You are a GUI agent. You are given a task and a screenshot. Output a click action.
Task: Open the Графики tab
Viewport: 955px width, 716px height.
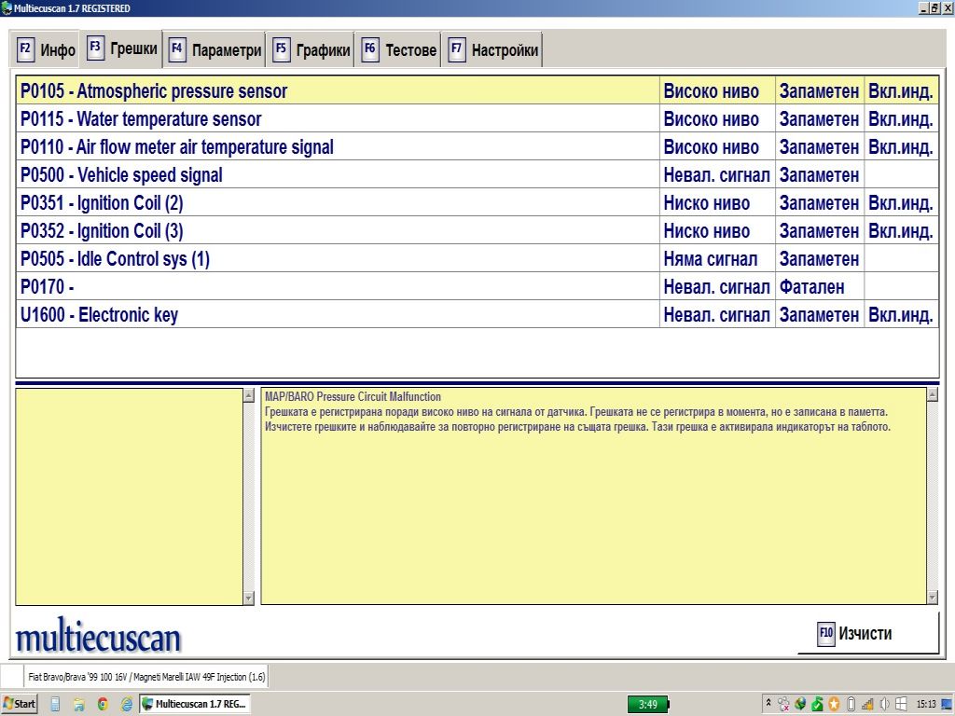[x=311, y=50]
